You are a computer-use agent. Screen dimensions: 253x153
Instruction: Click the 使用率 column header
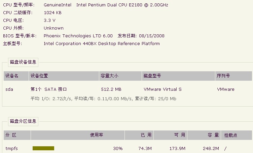[78, 135]
